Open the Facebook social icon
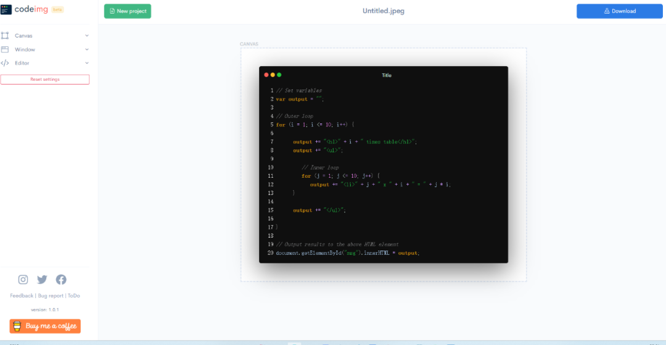This screenshot has height=345, width=666. (61, 280)
